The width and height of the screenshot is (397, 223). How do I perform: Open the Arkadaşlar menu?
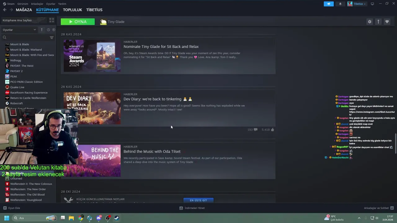[37, 4]
